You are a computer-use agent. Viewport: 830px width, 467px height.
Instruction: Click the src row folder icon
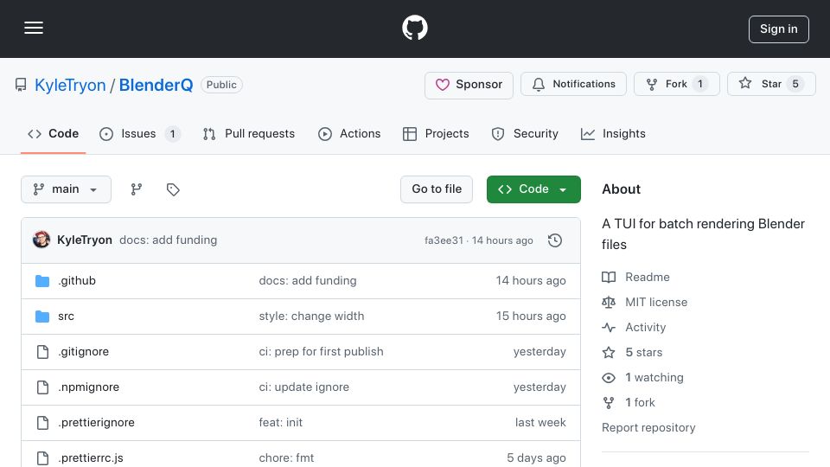42,317
